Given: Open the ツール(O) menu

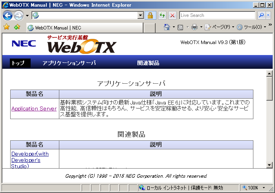Looking at the screenshot, I should (251, 27).
